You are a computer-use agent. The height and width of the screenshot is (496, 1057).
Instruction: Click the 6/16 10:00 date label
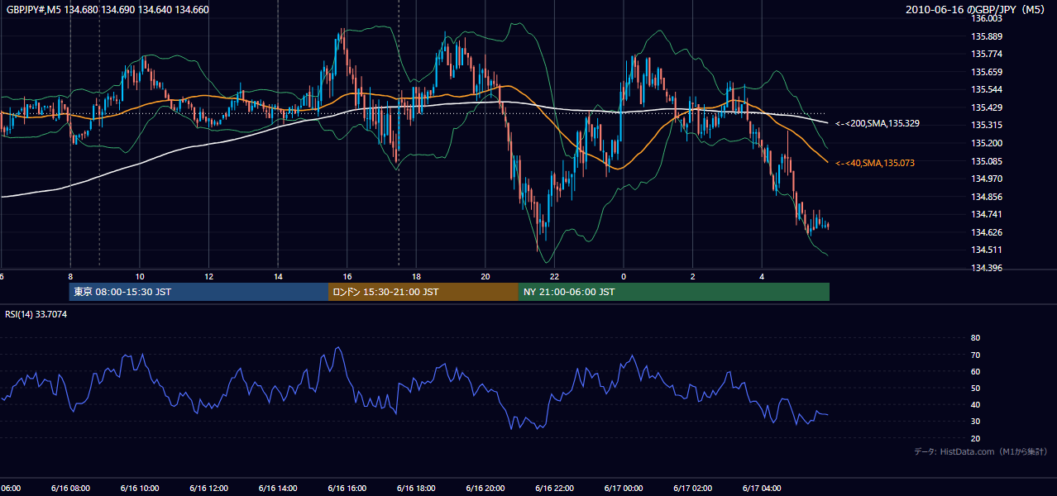point(140,488)
